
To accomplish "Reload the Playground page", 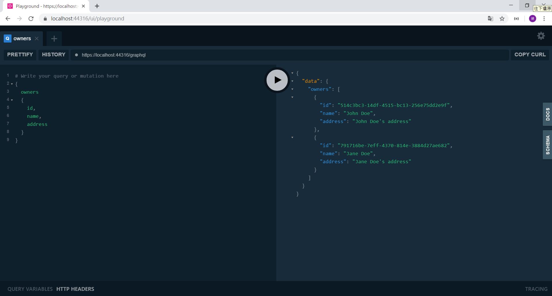I will tap(31, 18).
